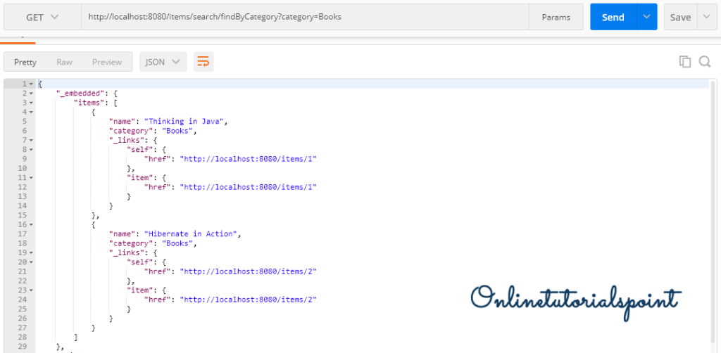Open the Send button dropdown arrow
Viewport: 721px width, 353px height.
coord(646,17)
